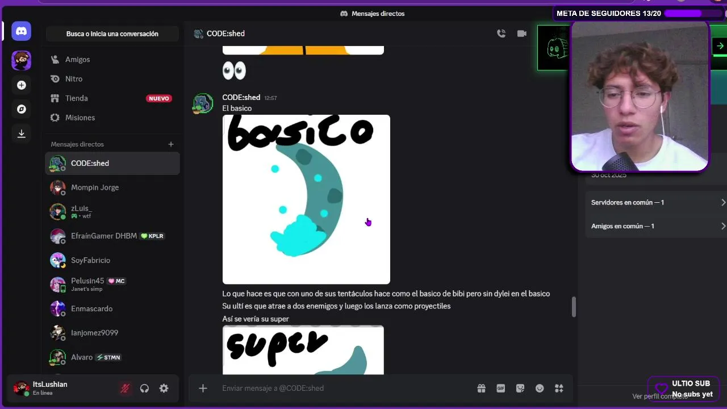Open Mompin Jorge direct message
The image size is (727, 409).
112,187
